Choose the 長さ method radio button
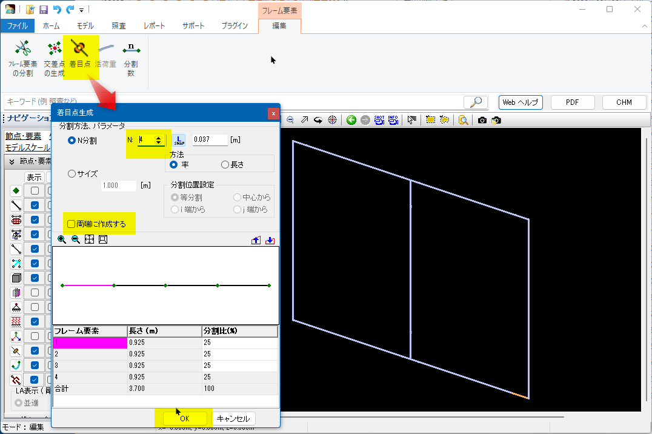This screenshot has height=434, width=652. coord(225,164)
